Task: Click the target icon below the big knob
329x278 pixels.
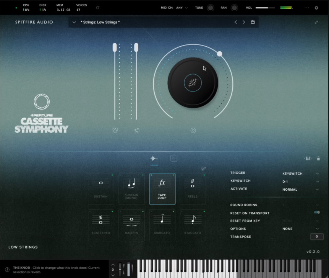Action: (193, 130)
